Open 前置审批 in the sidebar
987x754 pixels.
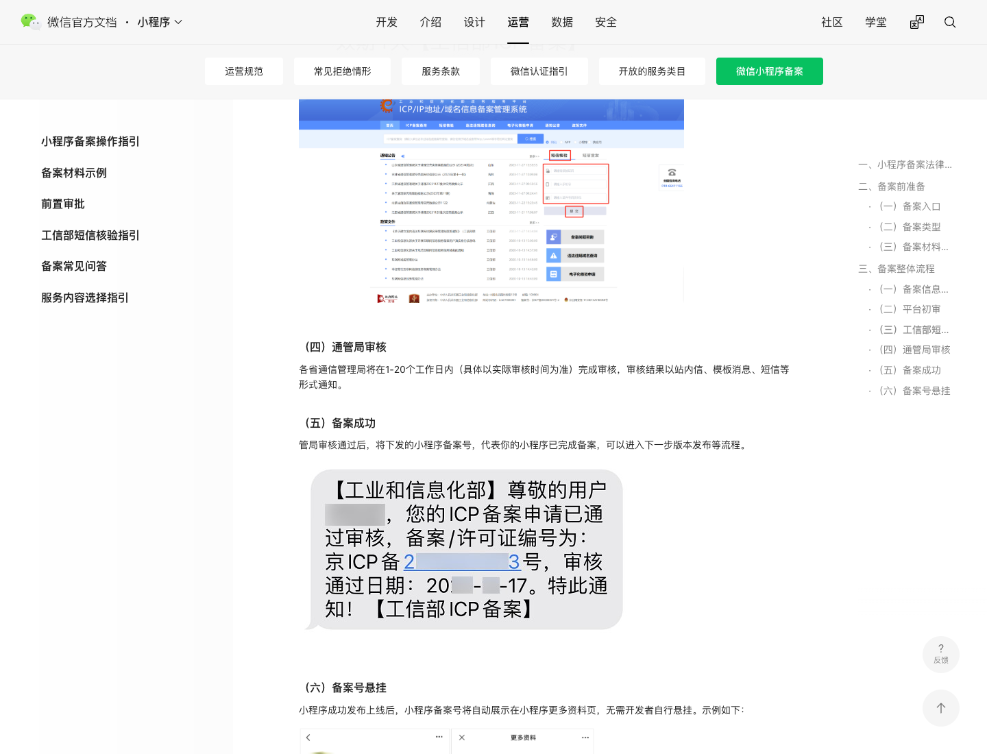63,204
